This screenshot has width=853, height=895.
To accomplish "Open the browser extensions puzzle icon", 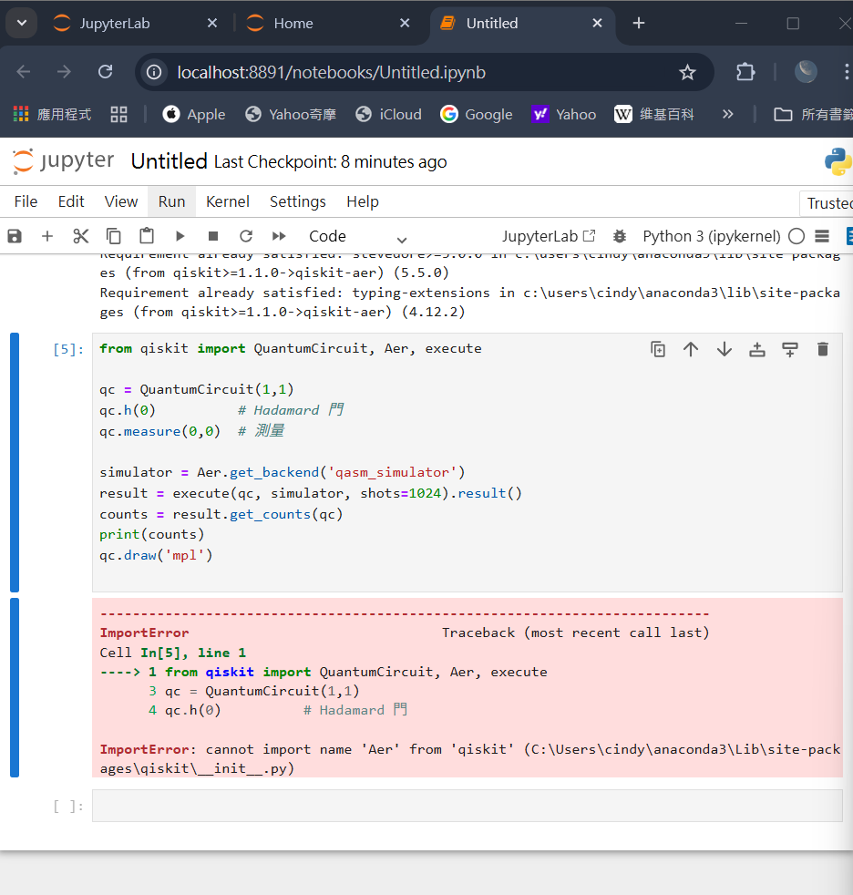I will [745, 72].
